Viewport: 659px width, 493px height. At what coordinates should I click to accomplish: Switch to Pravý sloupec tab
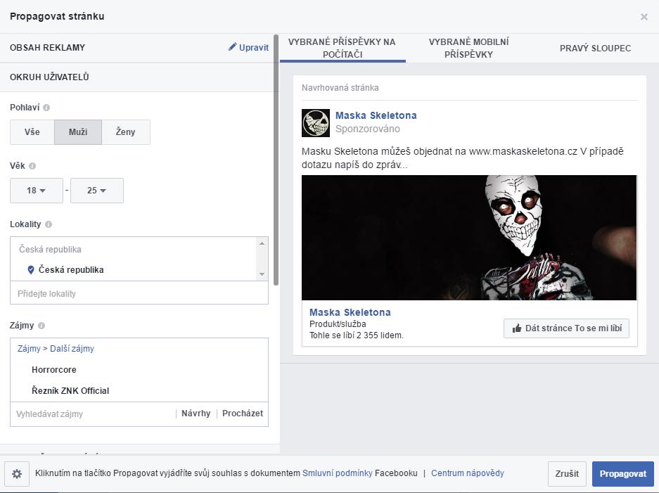tap(595, 48)
